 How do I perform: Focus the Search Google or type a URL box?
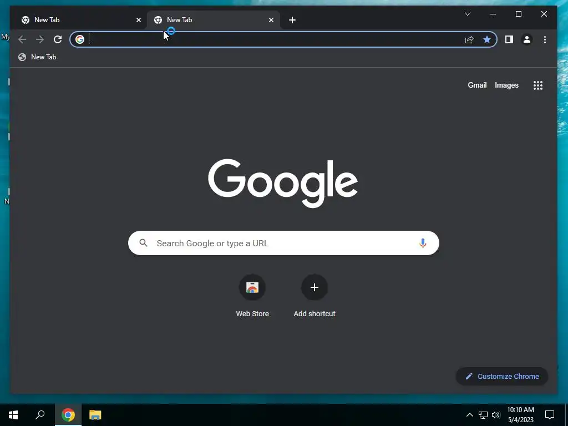click(x=283, y=243)
